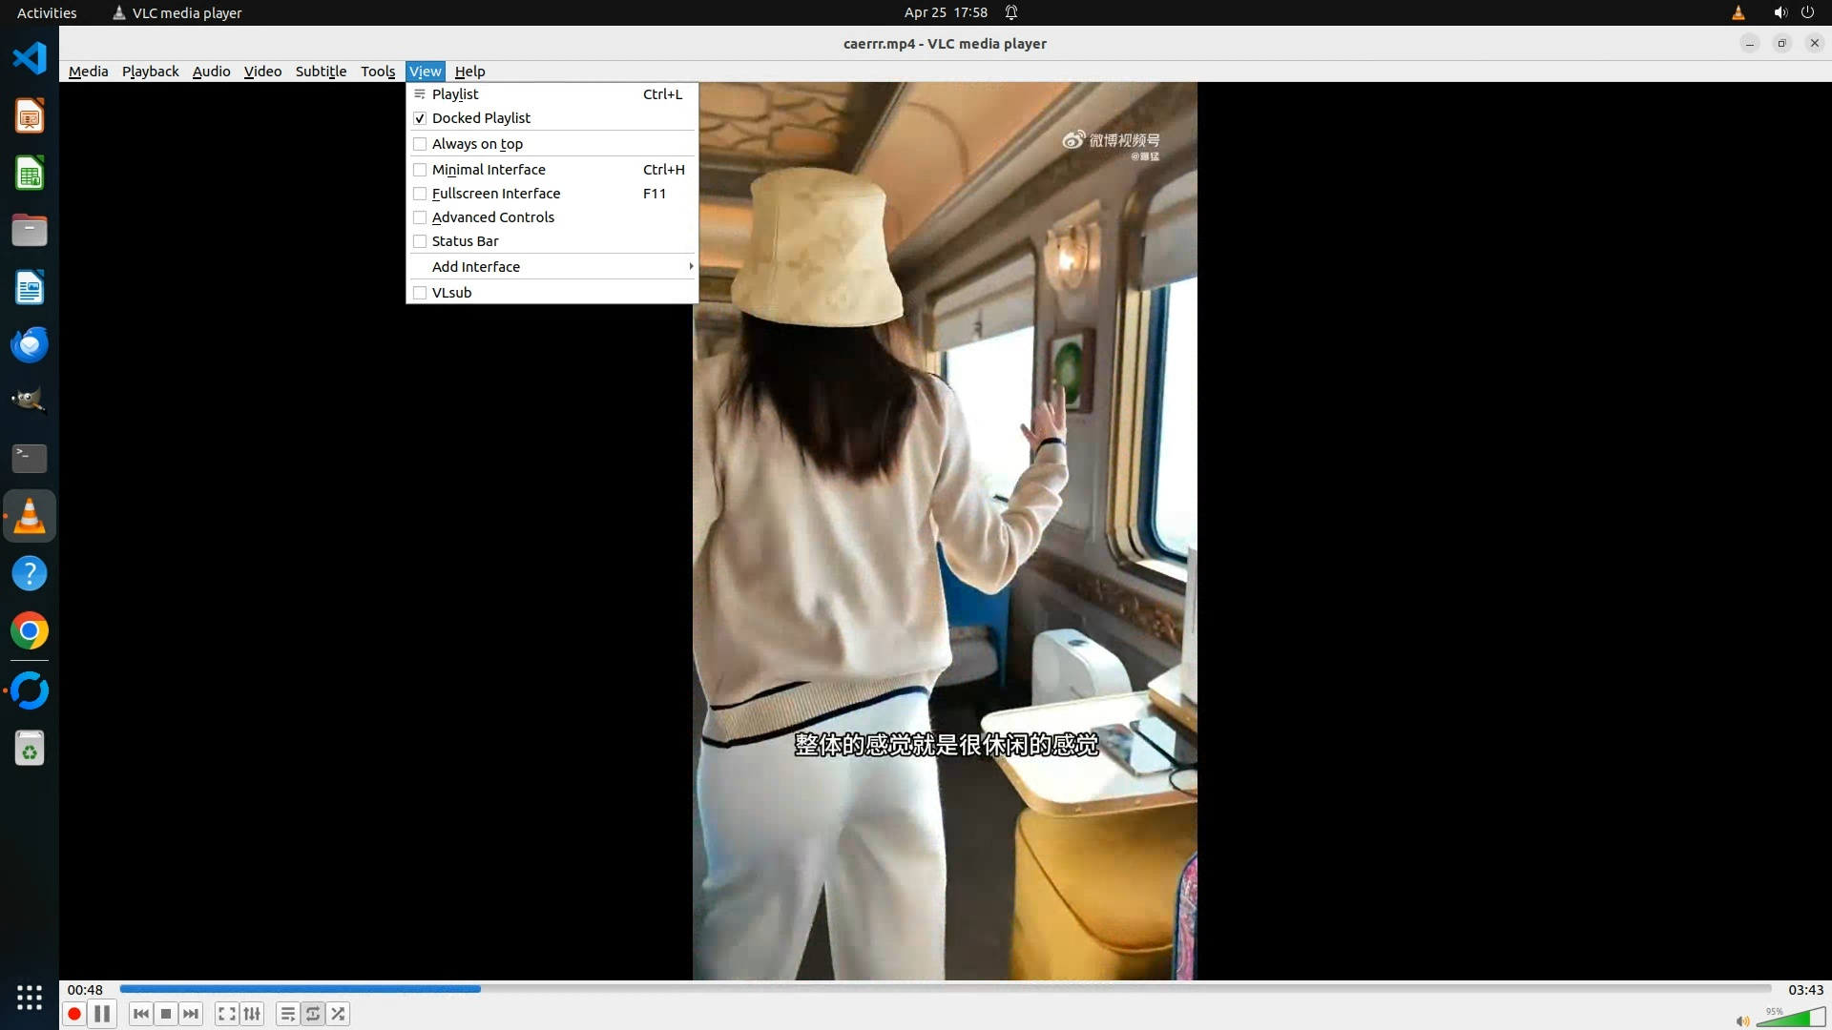Toggle the playlist icon in toolbar
1832x1030 pixels.
tap(287, 1014)
